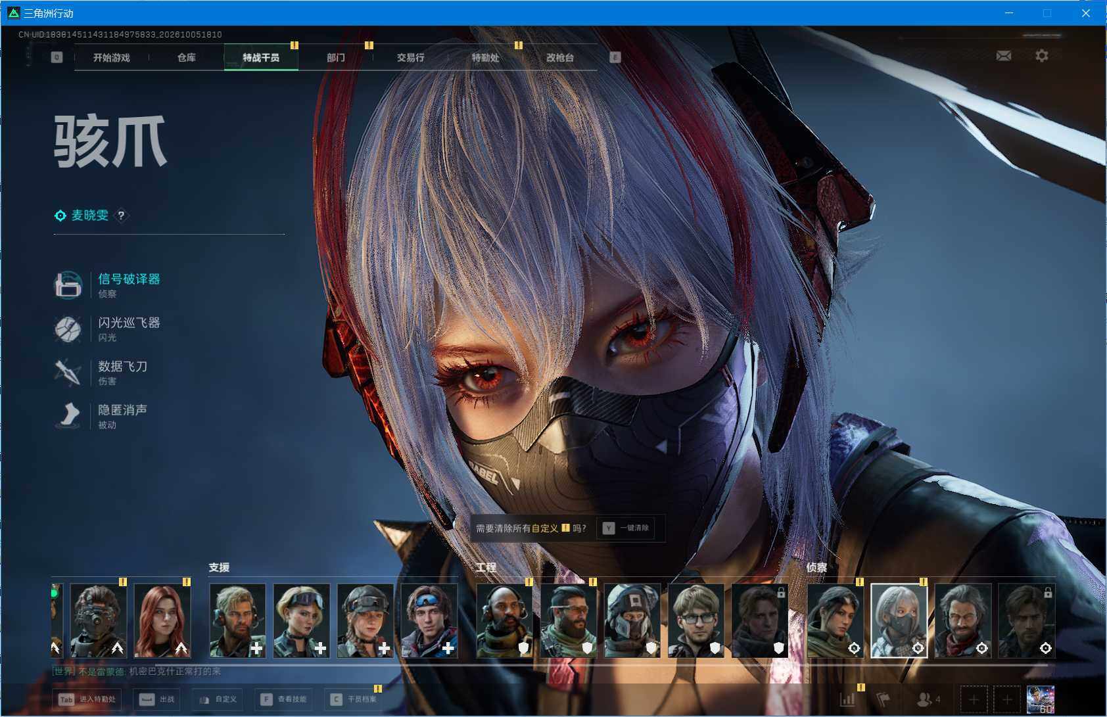This screenshot has width=1107, height=717.
Task: Open the statistics bar chart icon
Action: [848, 699]
